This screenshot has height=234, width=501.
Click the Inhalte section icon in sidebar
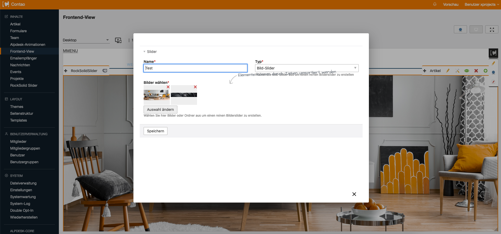(x=6, y=17)
